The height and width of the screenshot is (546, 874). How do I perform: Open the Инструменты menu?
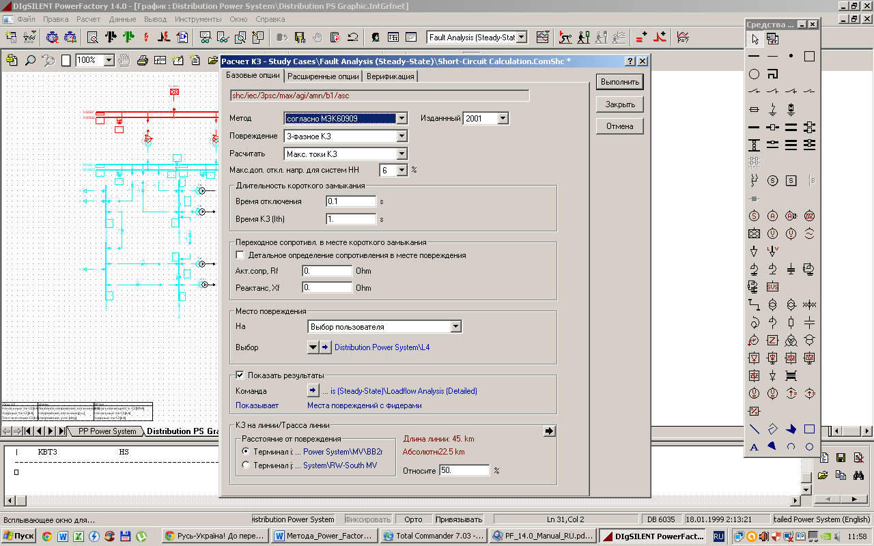pos(198,19)
